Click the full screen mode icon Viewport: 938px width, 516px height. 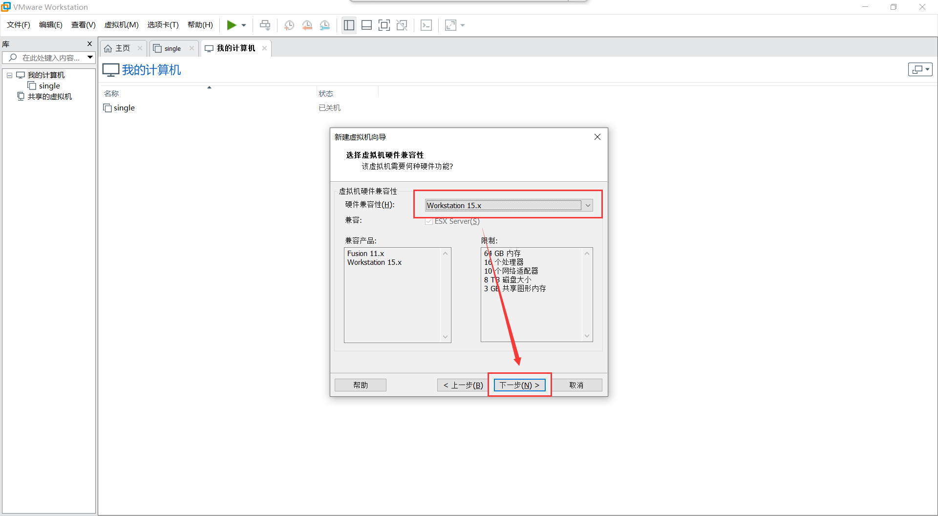[x=384, y=25]
